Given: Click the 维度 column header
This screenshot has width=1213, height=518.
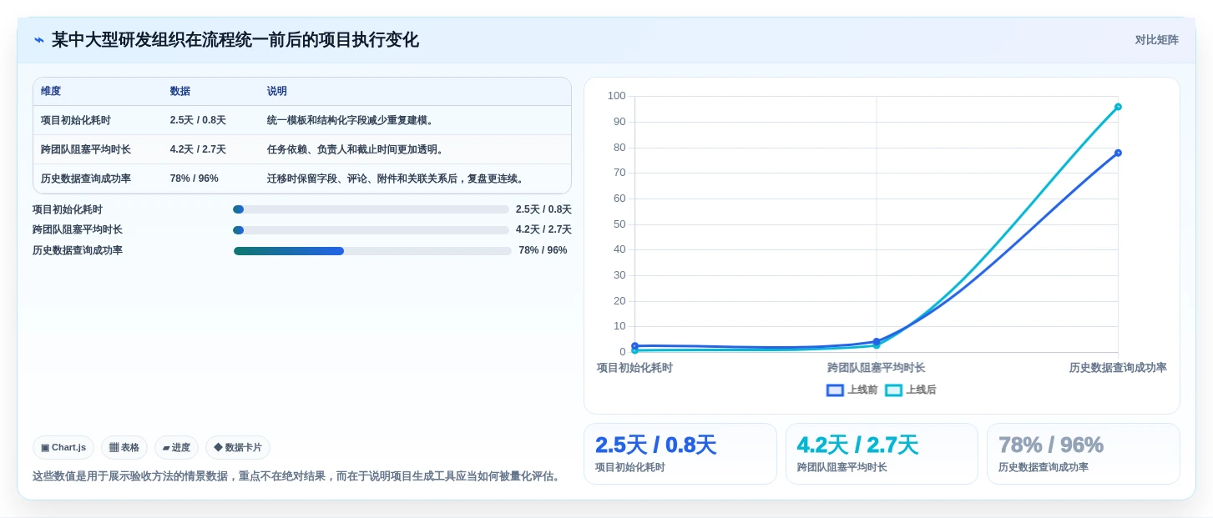Looking at the screenshot, I should (51, 92).
